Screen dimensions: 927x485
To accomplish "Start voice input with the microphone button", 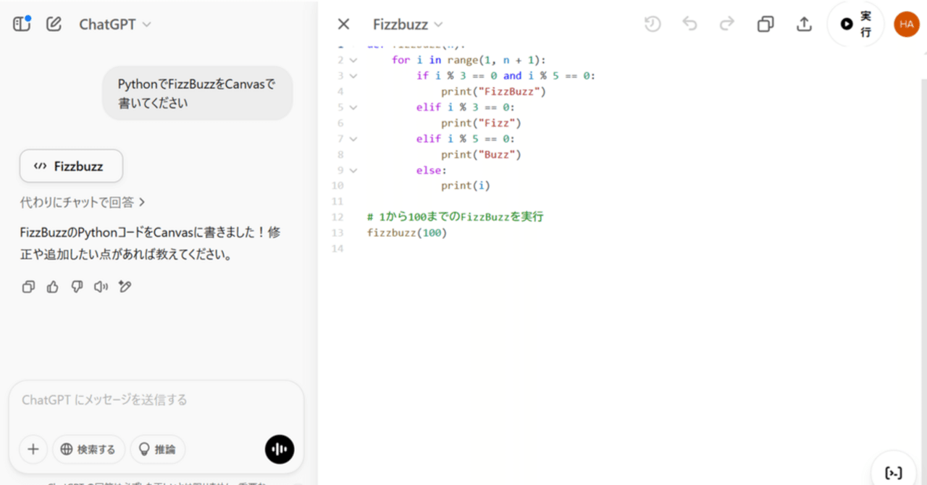I will (280, 450).
